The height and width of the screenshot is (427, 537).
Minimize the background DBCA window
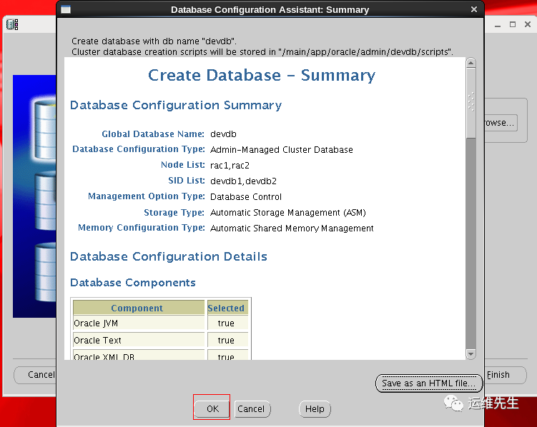pyautogui.click(x=498, y=24)
